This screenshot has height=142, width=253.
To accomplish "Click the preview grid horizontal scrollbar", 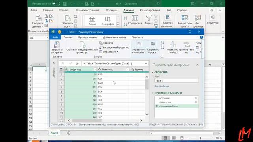I will 87,120.
